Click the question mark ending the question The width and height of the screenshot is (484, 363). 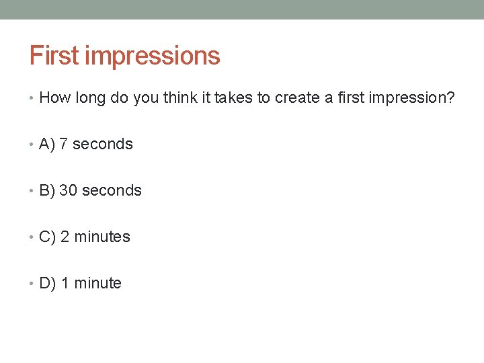tap(450, 97)
